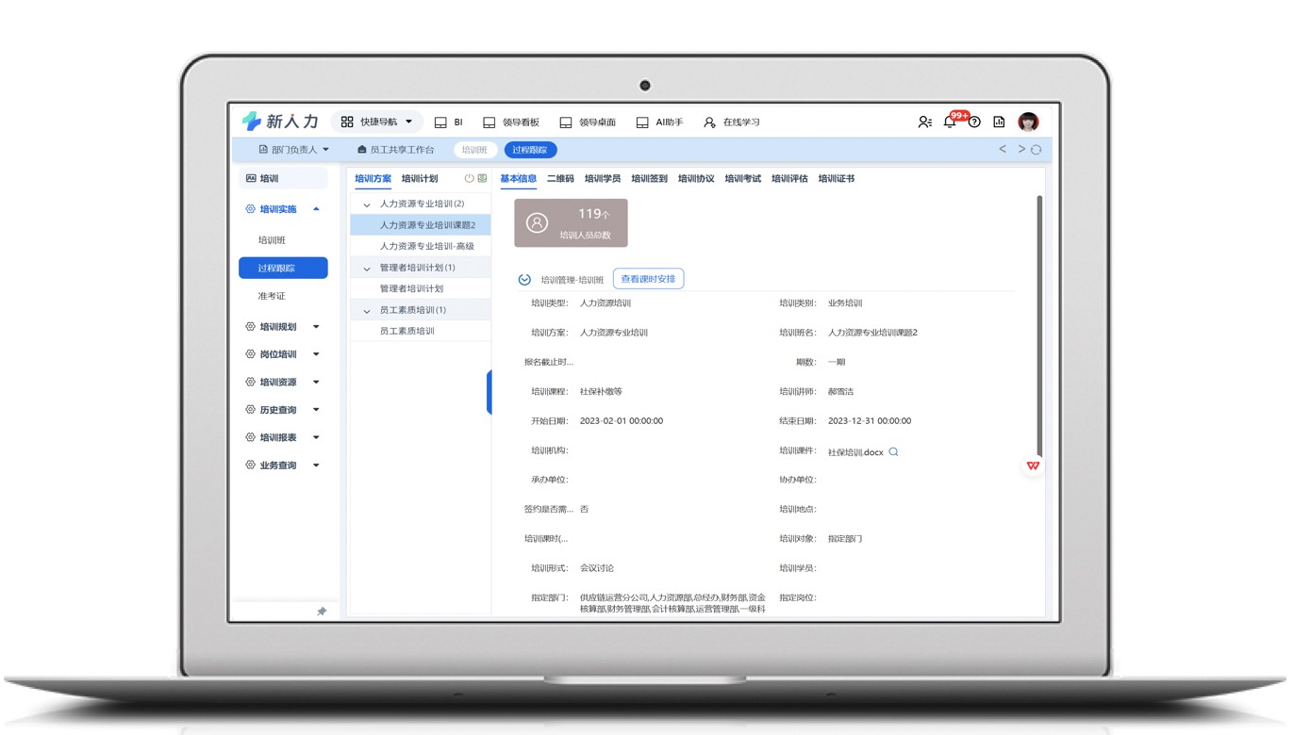Click the vertical scrollbar in details panel

pyautogui.click(x=1039, y=320)
